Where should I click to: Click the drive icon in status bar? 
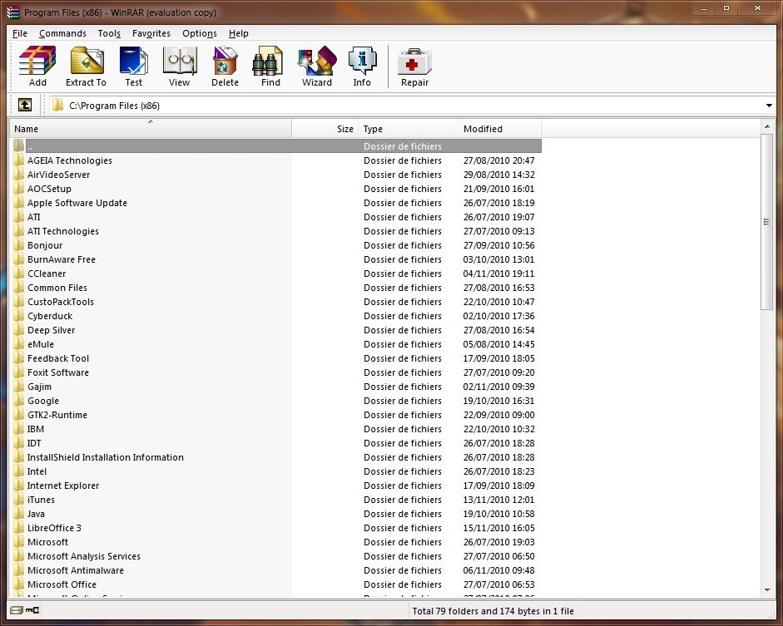coord(17,610)
